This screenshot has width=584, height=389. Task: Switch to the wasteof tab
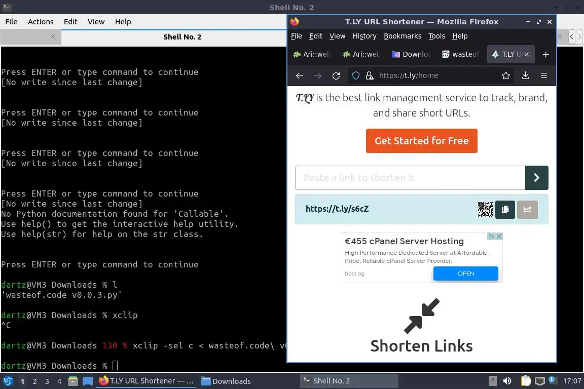(460, 54)
